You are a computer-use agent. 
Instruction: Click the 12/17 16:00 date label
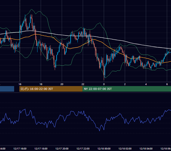click(x=20, y=148)
